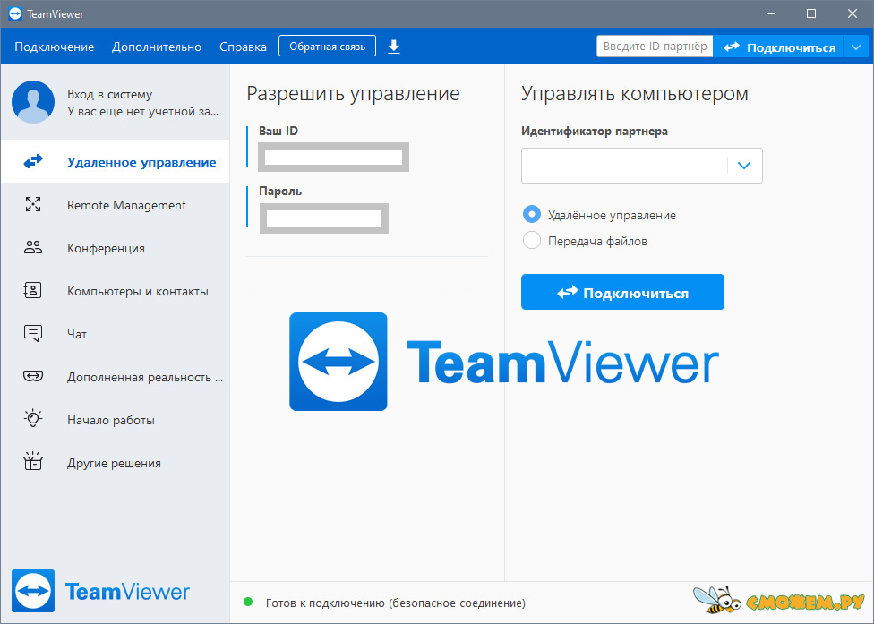The width and height of the screenshot is (874, 624).
Task: Close the TeamViewer window
Action: (x=853, y=14)
